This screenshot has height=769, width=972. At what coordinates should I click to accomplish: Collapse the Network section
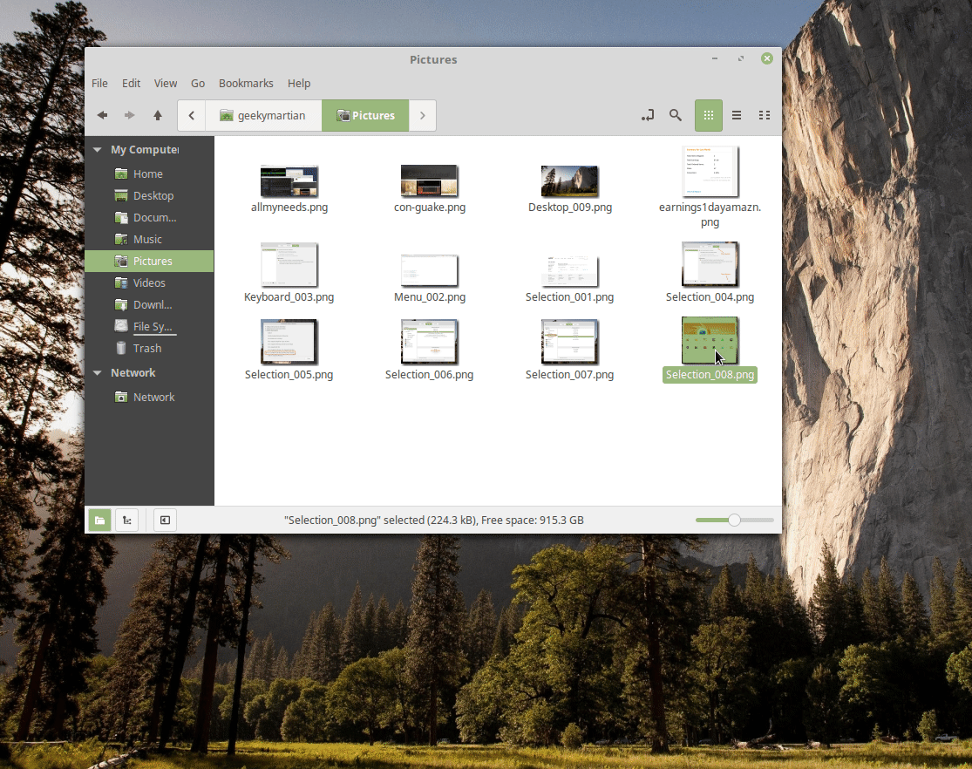(98, 373)
